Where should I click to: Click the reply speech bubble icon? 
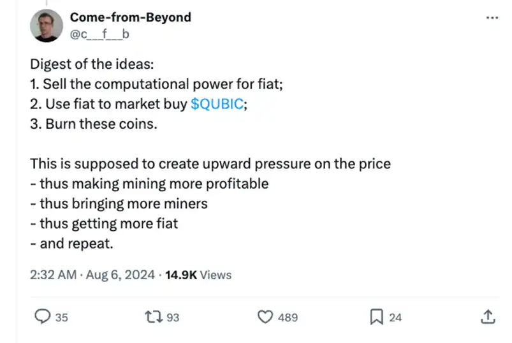coord(42,316)
